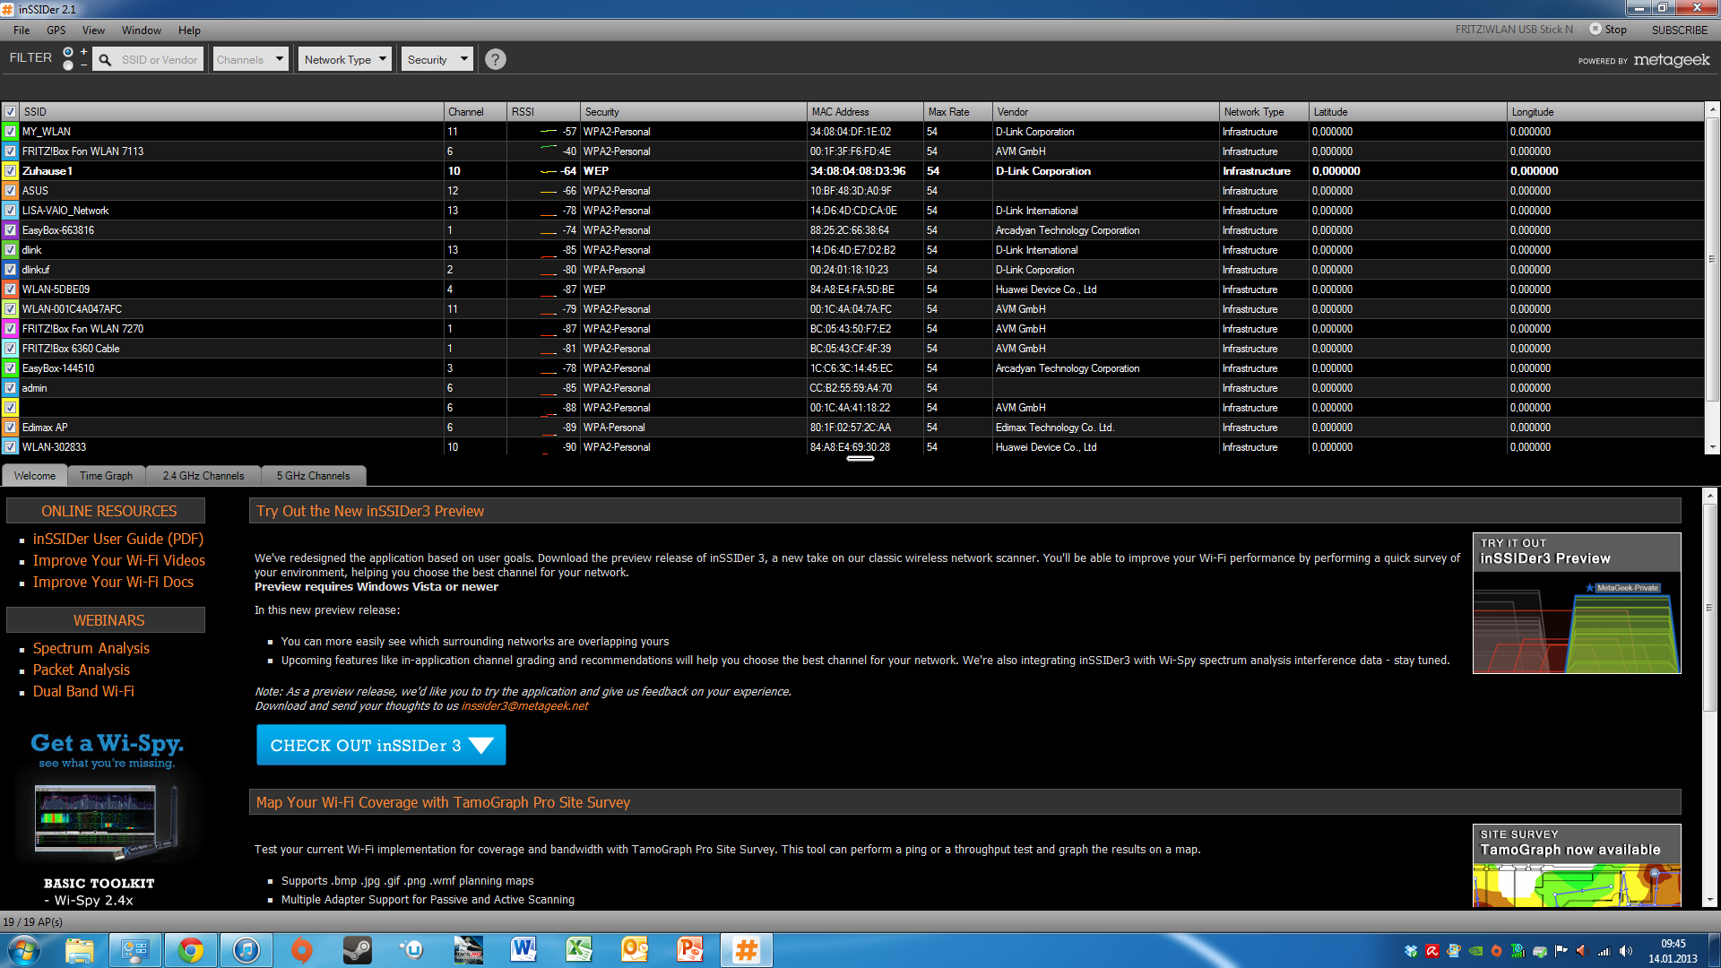Click the safely remove hardware tray icon
The width and height of the screenshot is (1721, 968).
click(x=1540, y=951)
